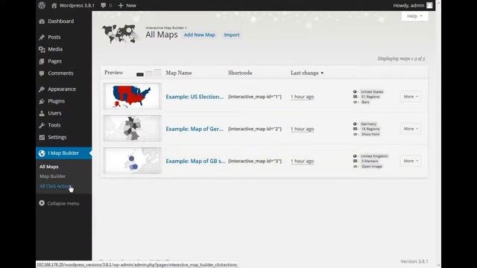Click the globe icon next to United States

pos(355,92)
